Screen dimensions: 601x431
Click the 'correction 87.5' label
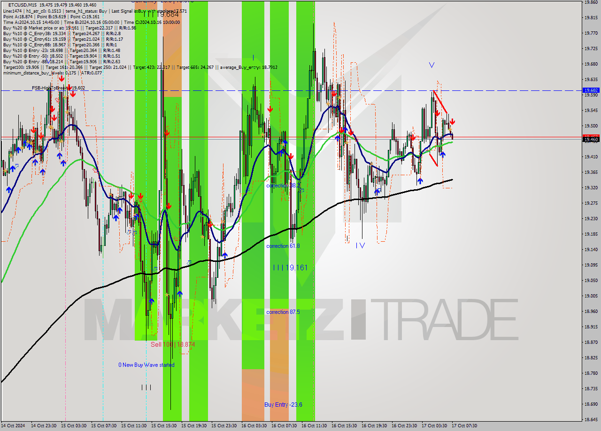[x=283, y=312]
